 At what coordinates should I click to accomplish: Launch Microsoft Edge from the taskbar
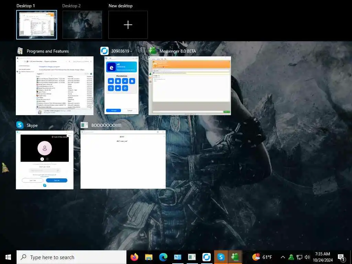coord(163,257)
